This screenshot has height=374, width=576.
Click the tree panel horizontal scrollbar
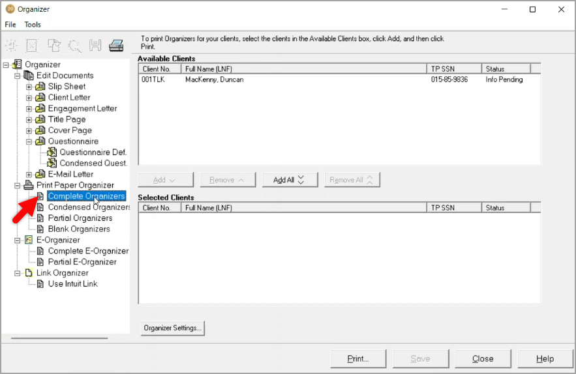[59, 338]
